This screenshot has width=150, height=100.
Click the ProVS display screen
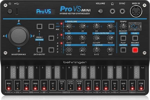[x=46, y=11]
